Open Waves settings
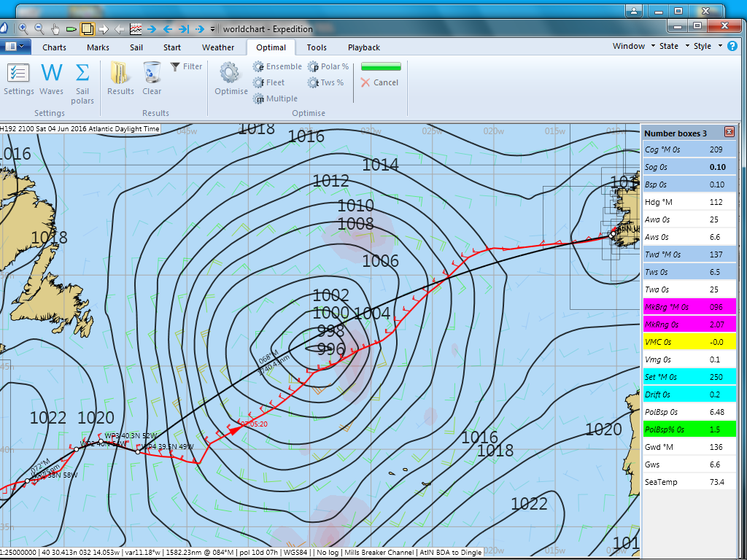 [x=51, y=76]
